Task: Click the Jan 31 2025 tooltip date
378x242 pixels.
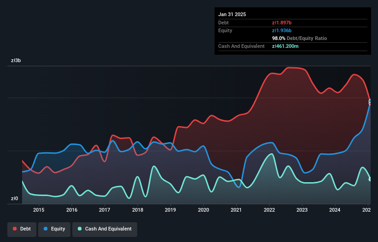Action: tap(232, 14)
